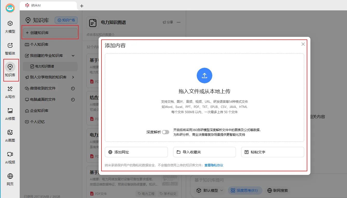This screenshot has width=347, height=198.
Task: Open a new browser tab with plus
Action: click(x=82, y=6)
